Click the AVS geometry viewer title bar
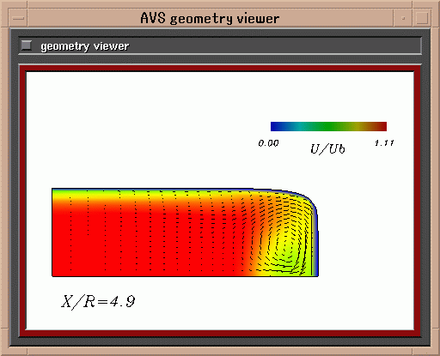The image size is (440, 356). [211, 18]
